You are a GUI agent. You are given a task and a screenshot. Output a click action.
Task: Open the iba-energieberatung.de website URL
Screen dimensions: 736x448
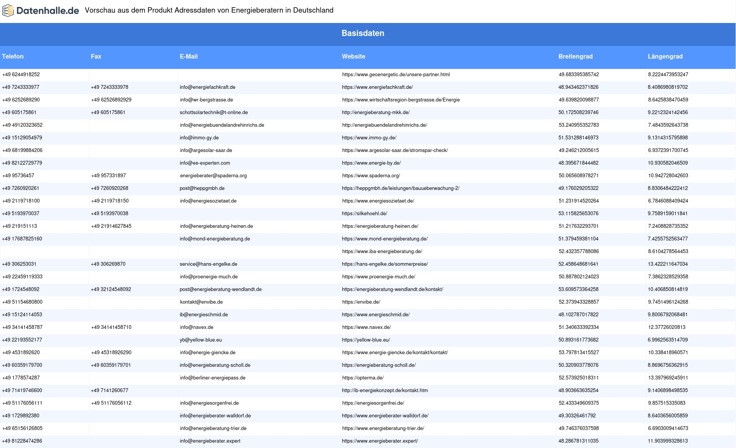(x=382, y=252)
